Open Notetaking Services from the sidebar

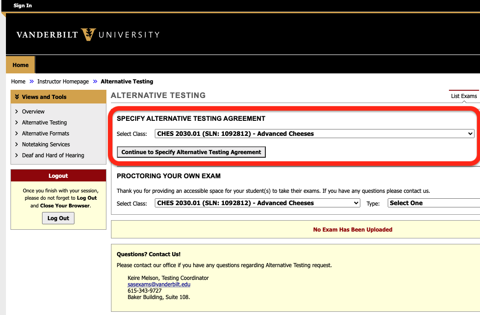point(46,144)
